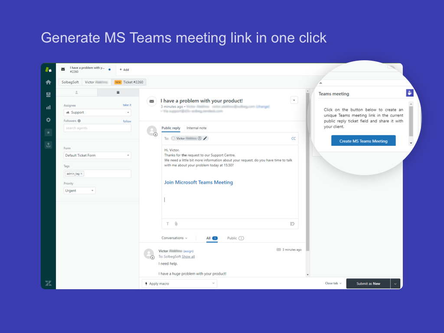The height and width of the screenshot is (333, 444).
Task: Click the star icon in sidebar
Action: [48, 132]
